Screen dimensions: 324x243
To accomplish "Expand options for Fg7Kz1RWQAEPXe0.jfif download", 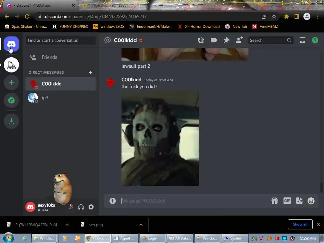I will tap(67, 225).
